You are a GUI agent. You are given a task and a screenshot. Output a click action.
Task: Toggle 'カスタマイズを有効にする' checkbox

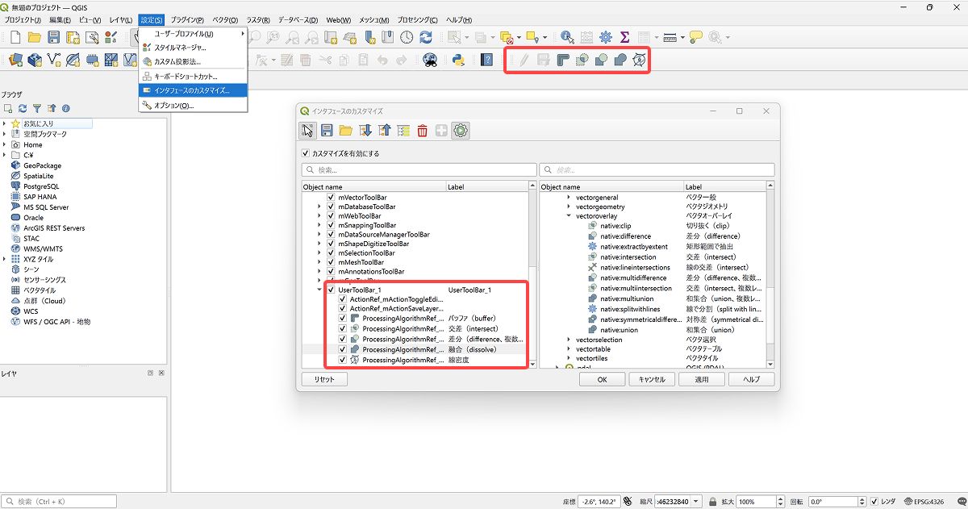point(305,153)
